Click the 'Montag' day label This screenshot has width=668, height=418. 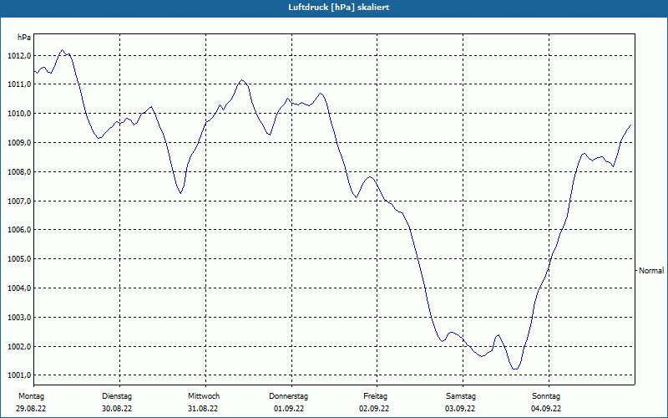[x=31, y=396]
